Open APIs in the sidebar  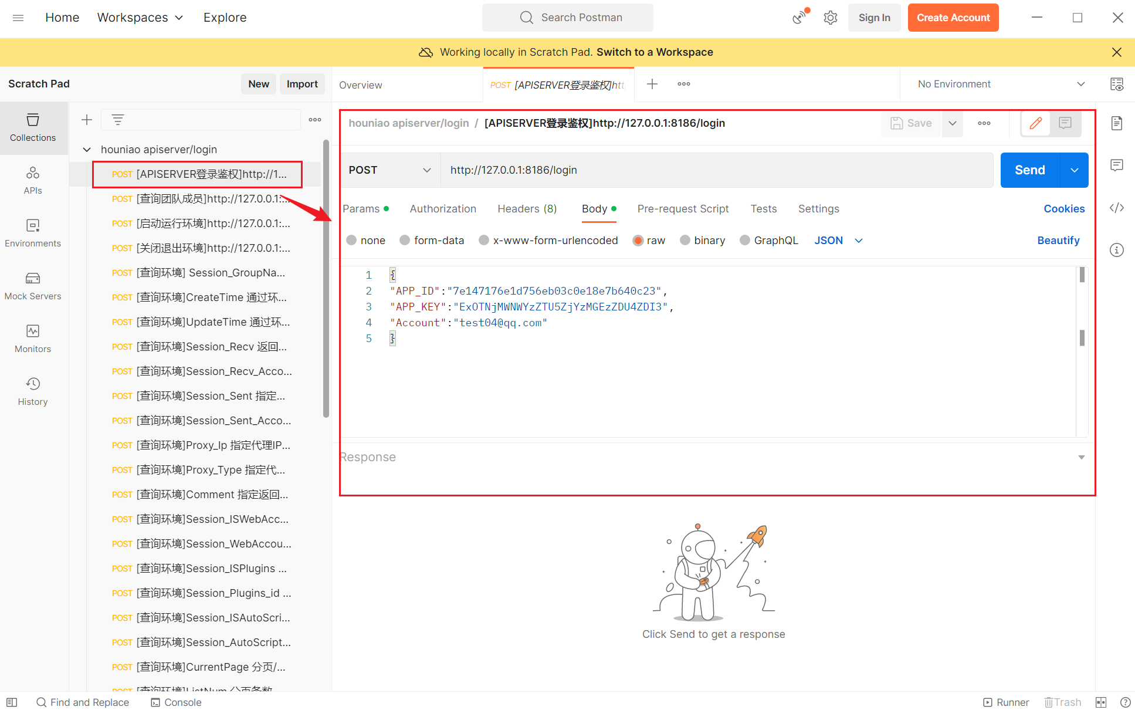coord(33,181)
